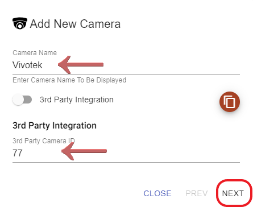Click the grey track of the integration switch
The width and height of the screenshot is (253, 207).
pyautogui.click(x=28, y=100)
